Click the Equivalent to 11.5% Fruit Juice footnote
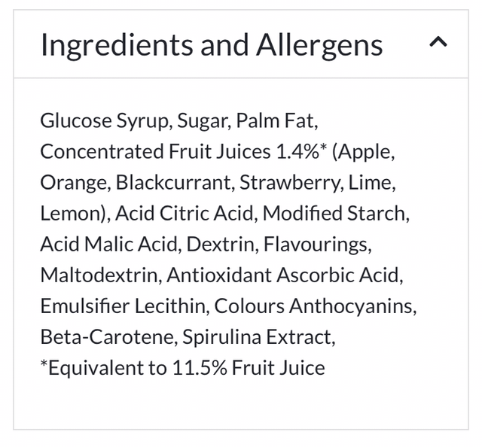The height and width of the screenshot is (447, 482). click(x=182, y=368)
